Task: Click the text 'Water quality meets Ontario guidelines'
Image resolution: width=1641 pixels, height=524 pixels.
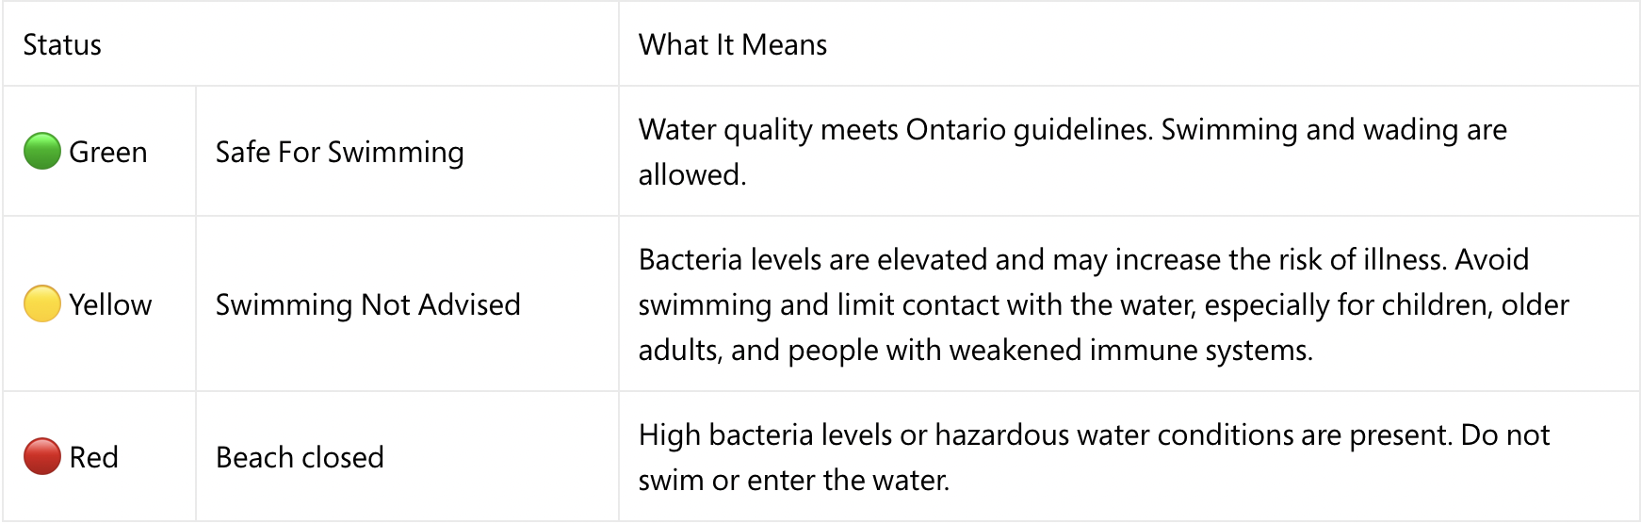Action: [x=896, y=129]
